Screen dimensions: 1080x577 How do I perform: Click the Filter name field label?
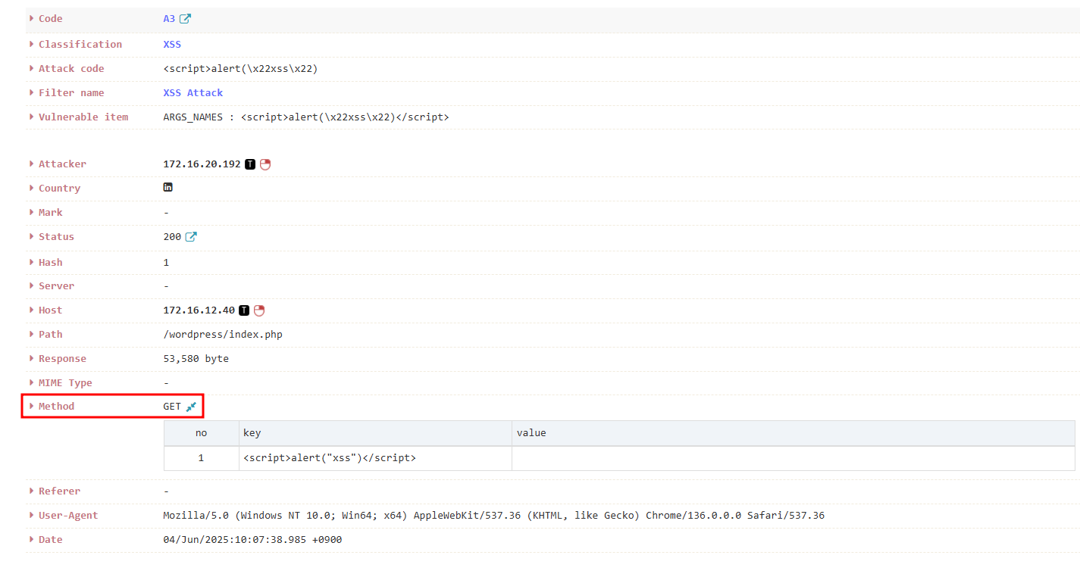pyautogui.click(x=71, y=93)
